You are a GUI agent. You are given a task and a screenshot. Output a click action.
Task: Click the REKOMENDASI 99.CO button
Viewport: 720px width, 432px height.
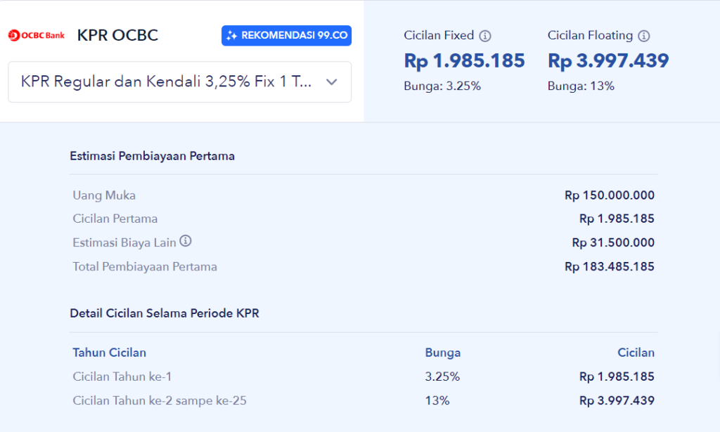286,35
